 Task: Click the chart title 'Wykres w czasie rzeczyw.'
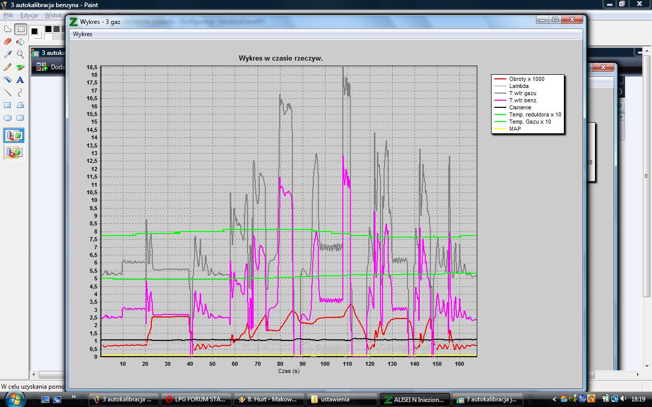coord(281,58)
